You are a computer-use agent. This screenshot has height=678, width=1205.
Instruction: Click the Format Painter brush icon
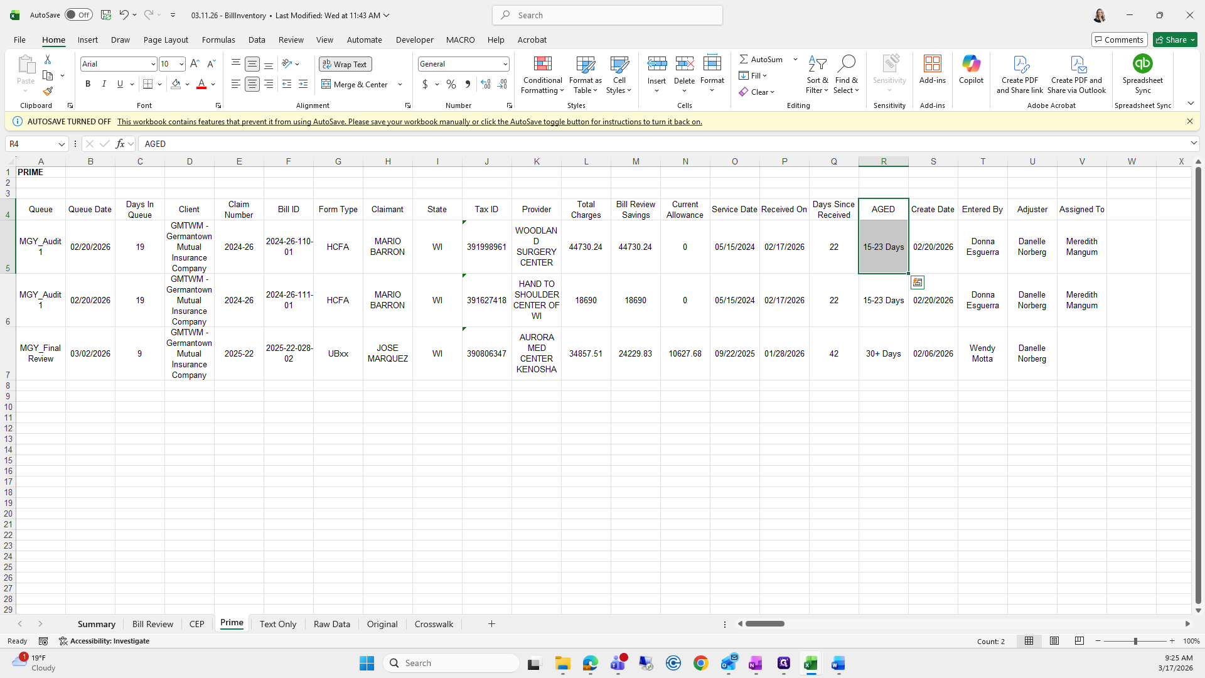(48, 92)
